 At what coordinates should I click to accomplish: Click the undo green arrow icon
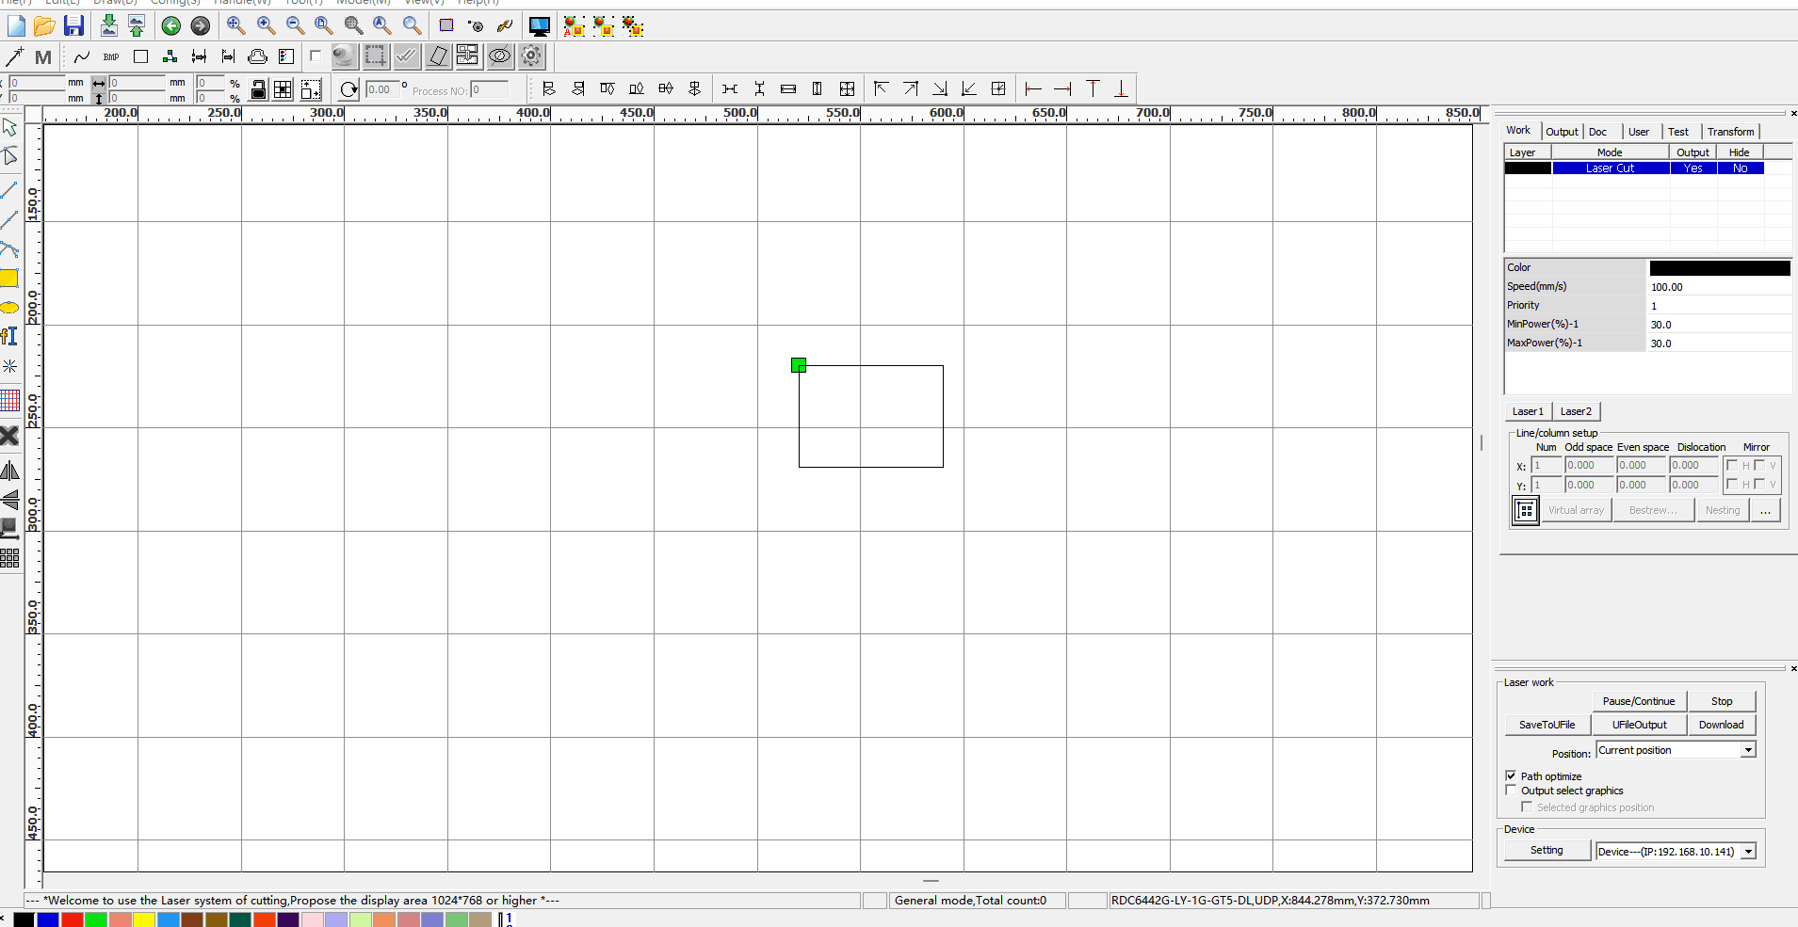coord(170,26)
